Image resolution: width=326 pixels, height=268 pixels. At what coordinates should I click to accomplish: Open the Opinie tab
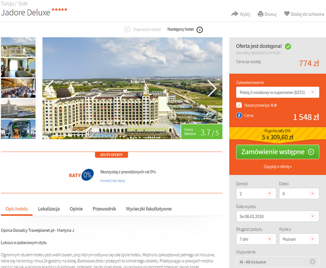[76, 209]
